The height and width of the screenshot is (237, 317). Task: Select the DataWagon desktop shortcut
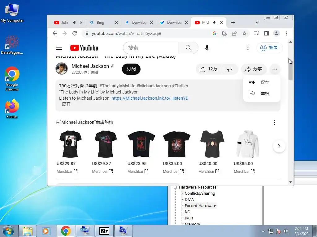click(12, 45)
